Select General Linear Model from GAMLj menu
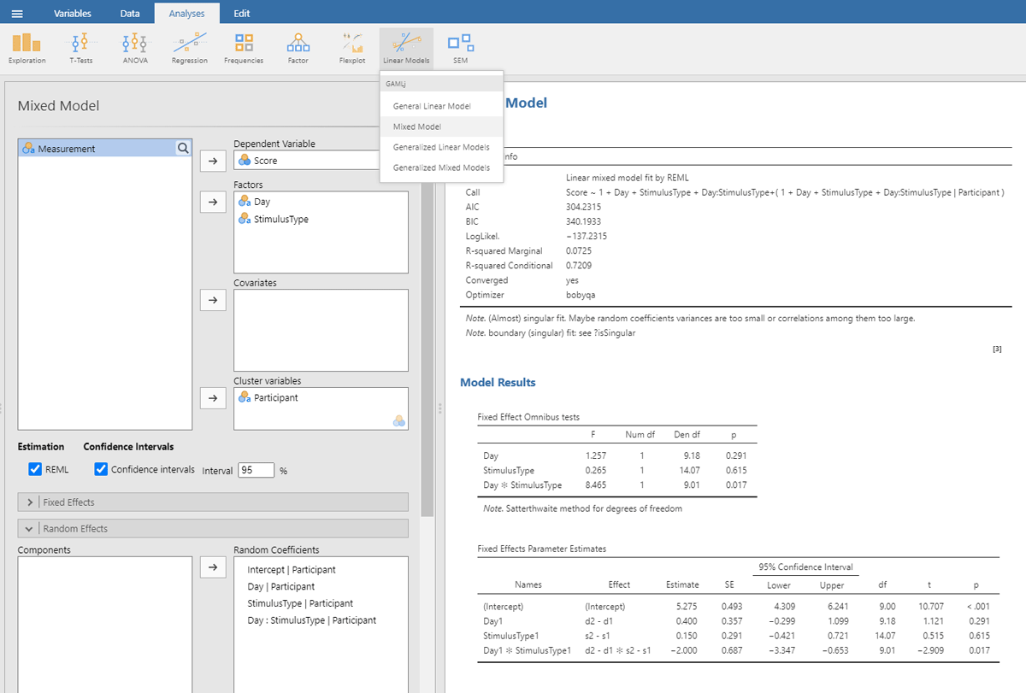 [432, 106]
